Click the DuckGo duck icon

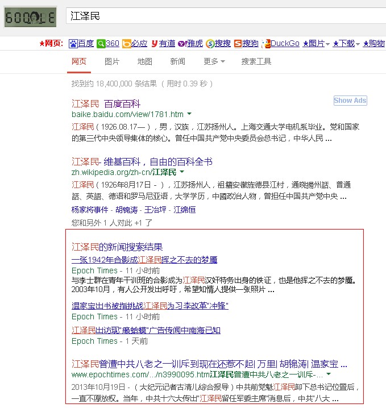click(266, 44)
